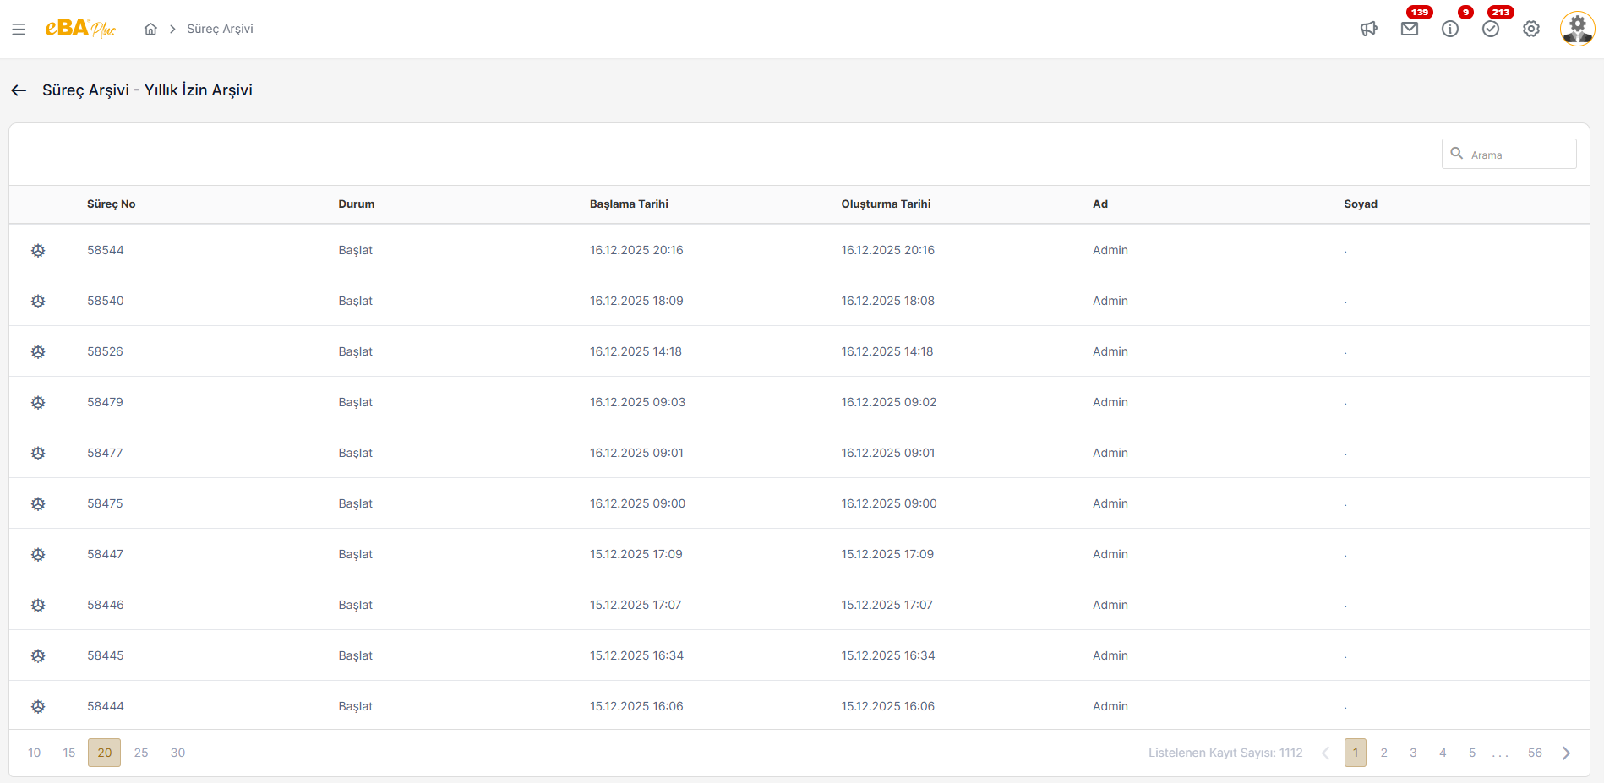Set page size to 30 rows
The image size is (1604, 783).
[177, 753]
